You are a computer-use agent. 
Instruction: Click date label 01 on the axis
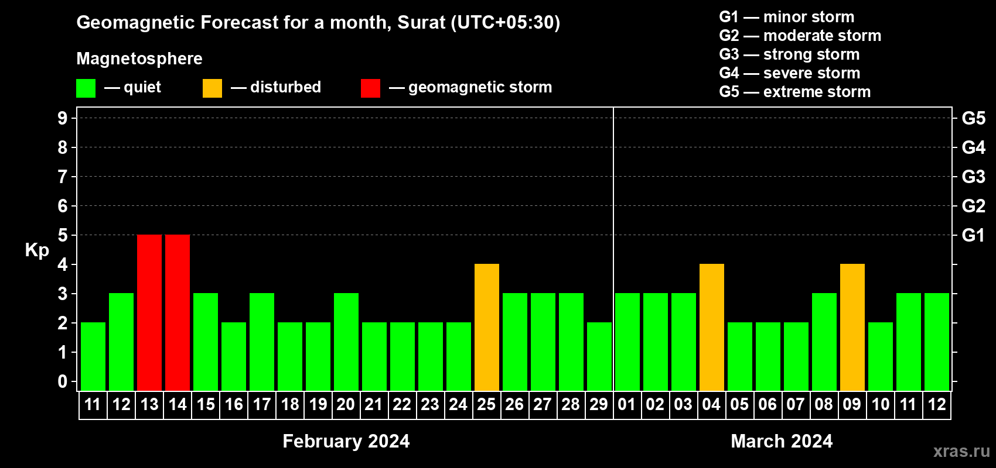tap(627, 405)
